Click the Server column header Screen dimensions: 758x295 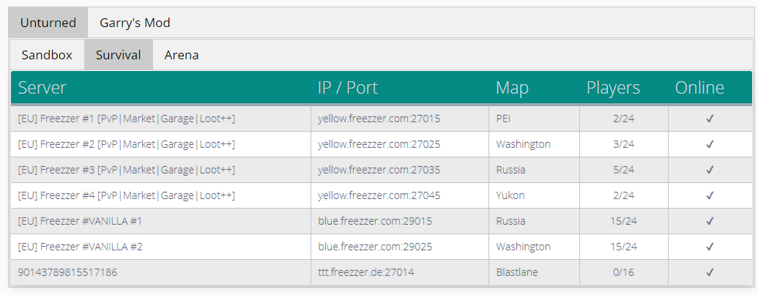42,88
